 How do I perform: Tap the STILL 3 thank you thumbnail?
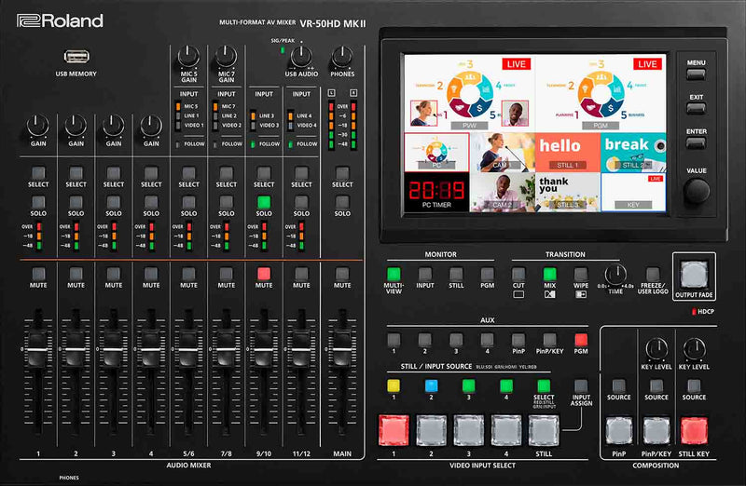[x=568, y=192]
